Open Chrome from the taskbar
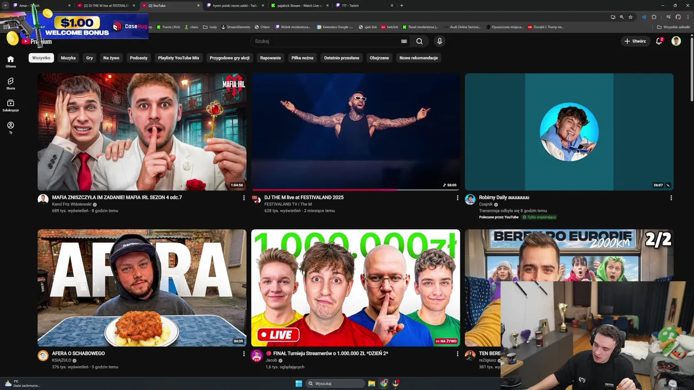Screen dimensions: 694x390 tap(384, 383)
